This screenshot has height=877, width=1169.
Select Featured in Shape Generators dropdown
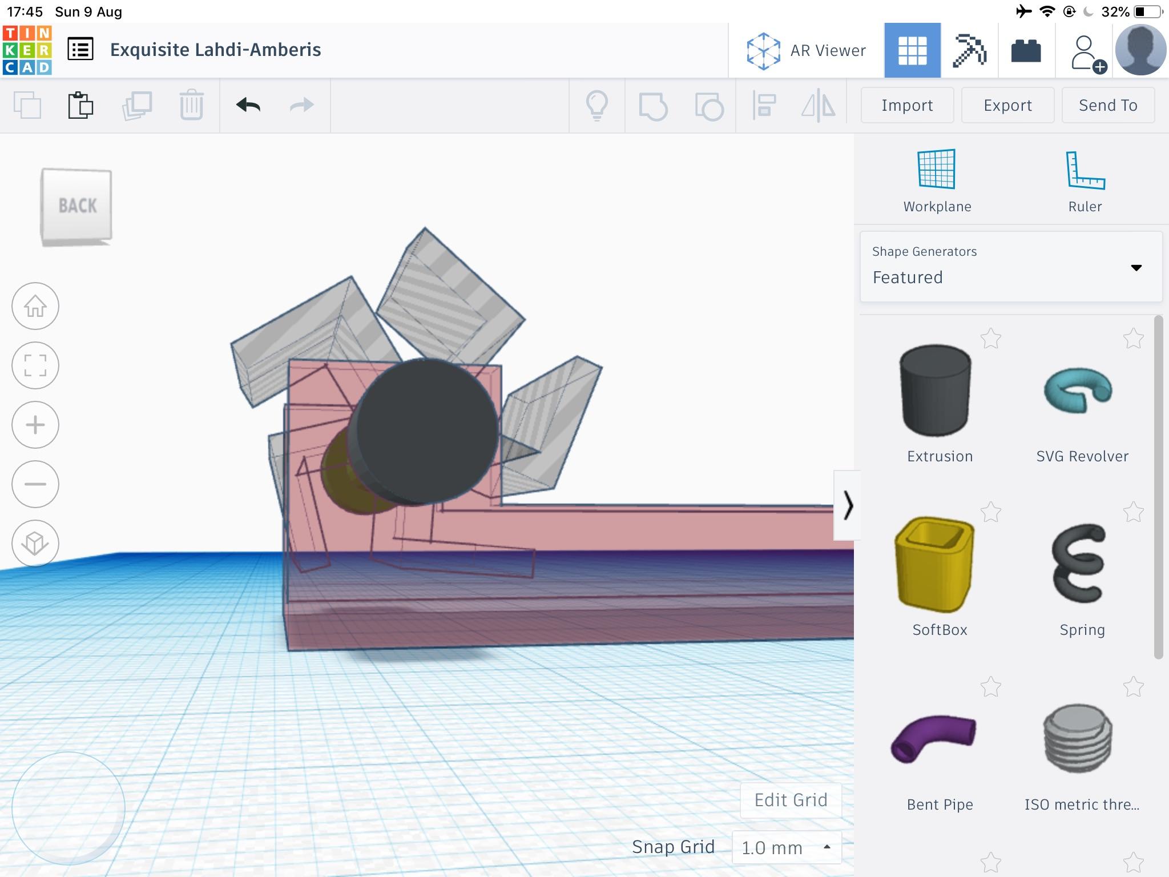point(1007,276)
